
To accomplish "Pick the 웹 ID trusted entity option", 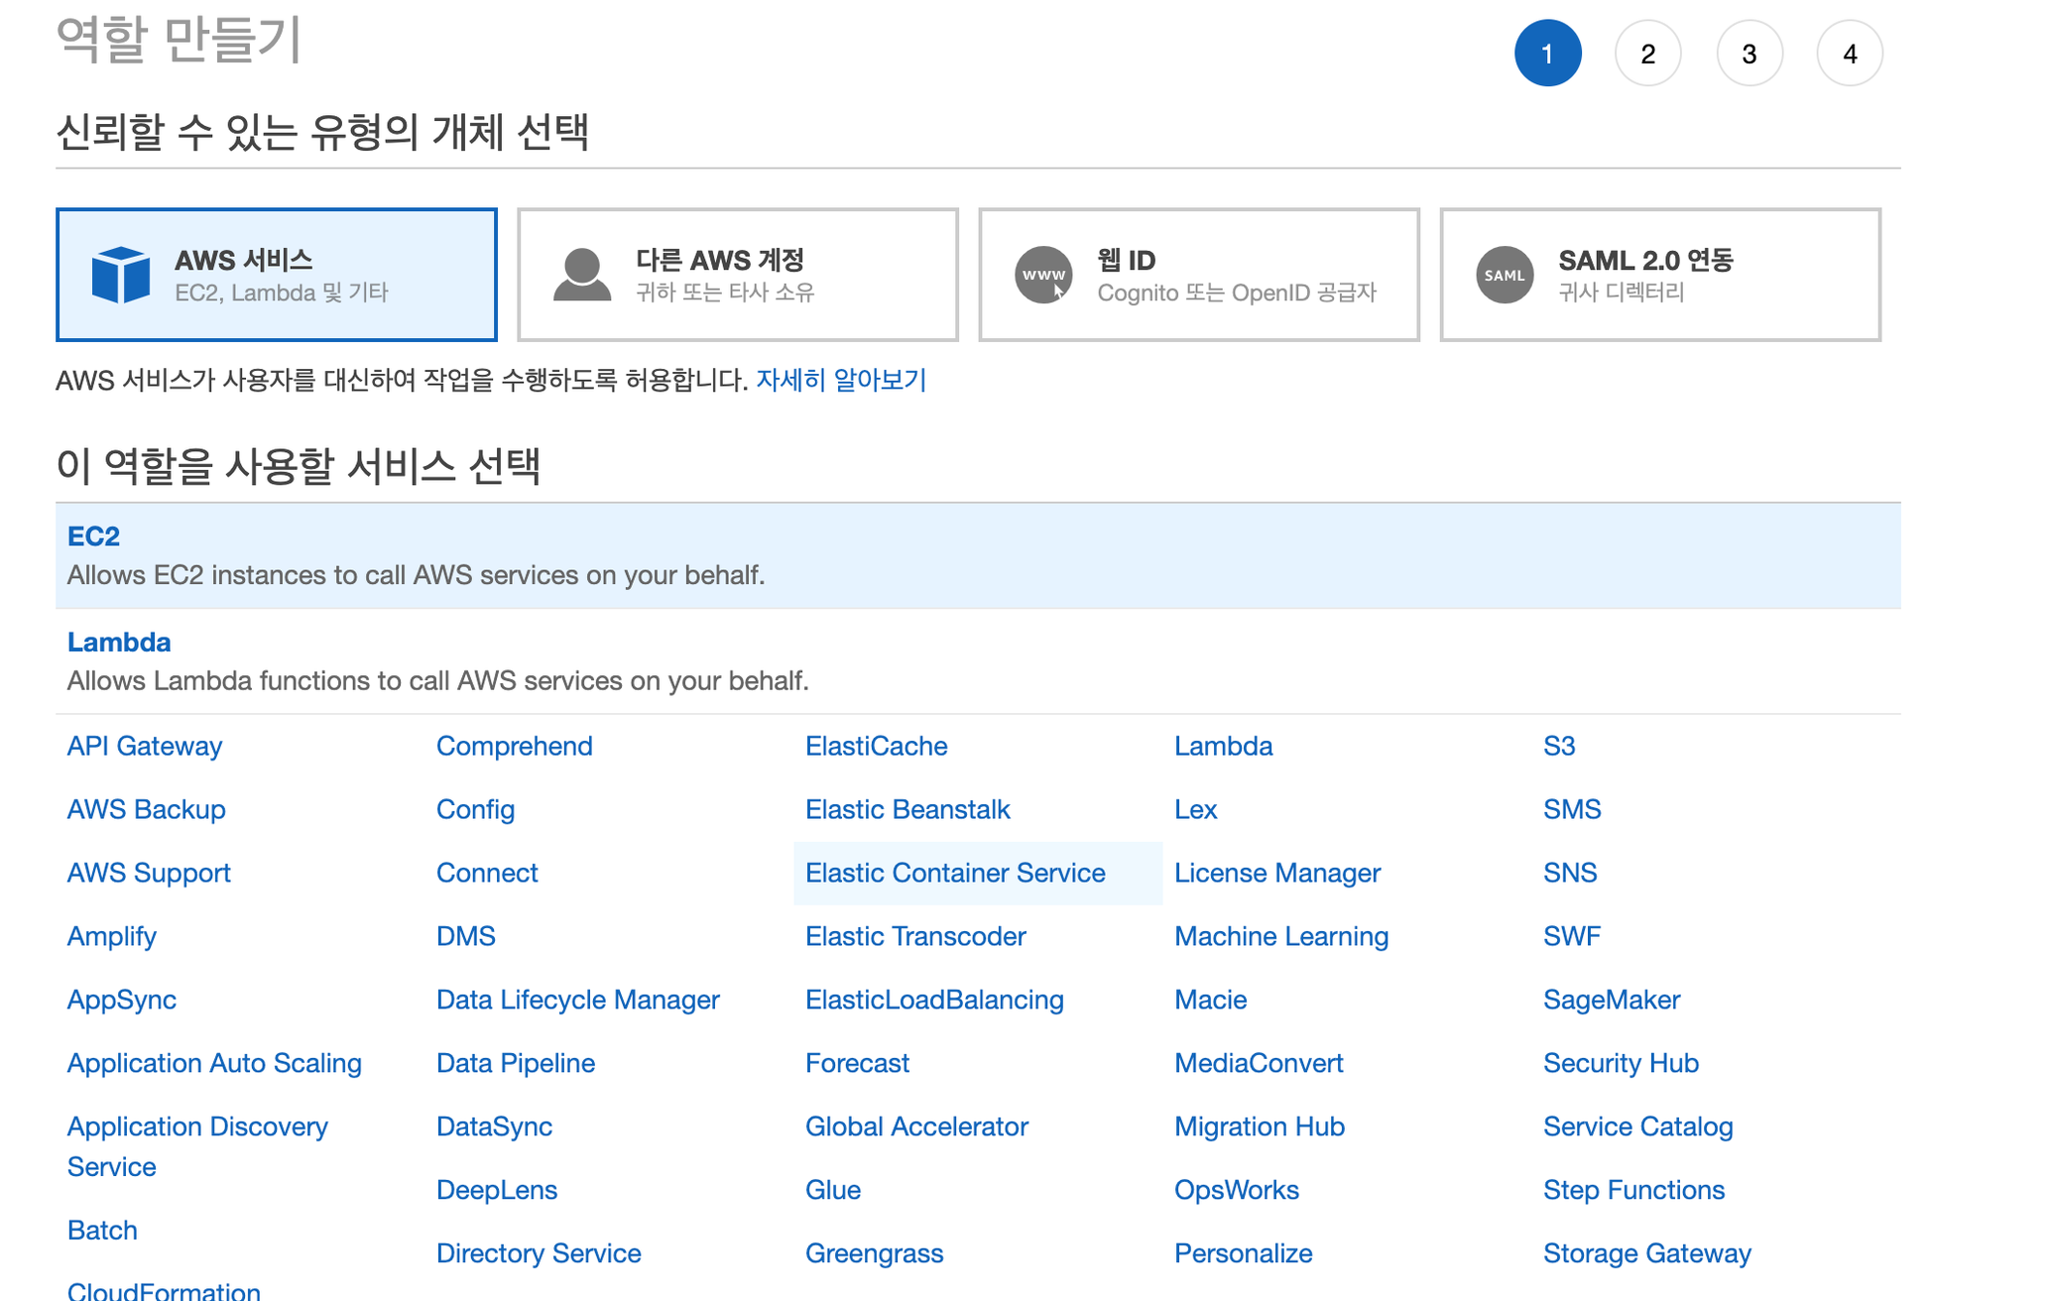I will click(x=1198, y=275).
